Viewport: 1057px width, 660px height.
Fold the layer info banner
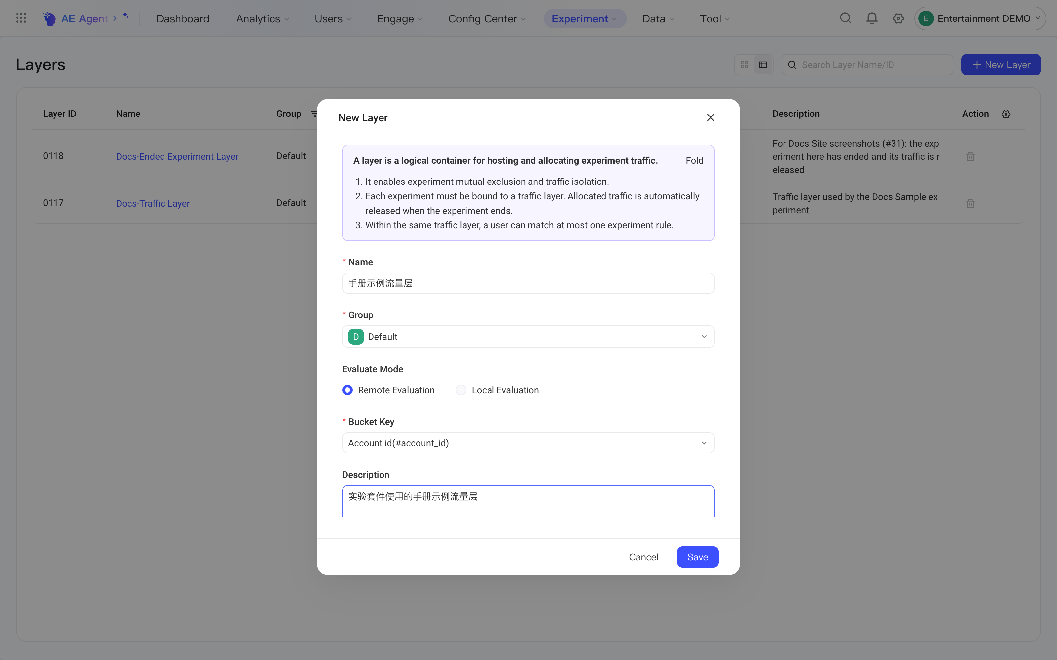coord(694,161)
